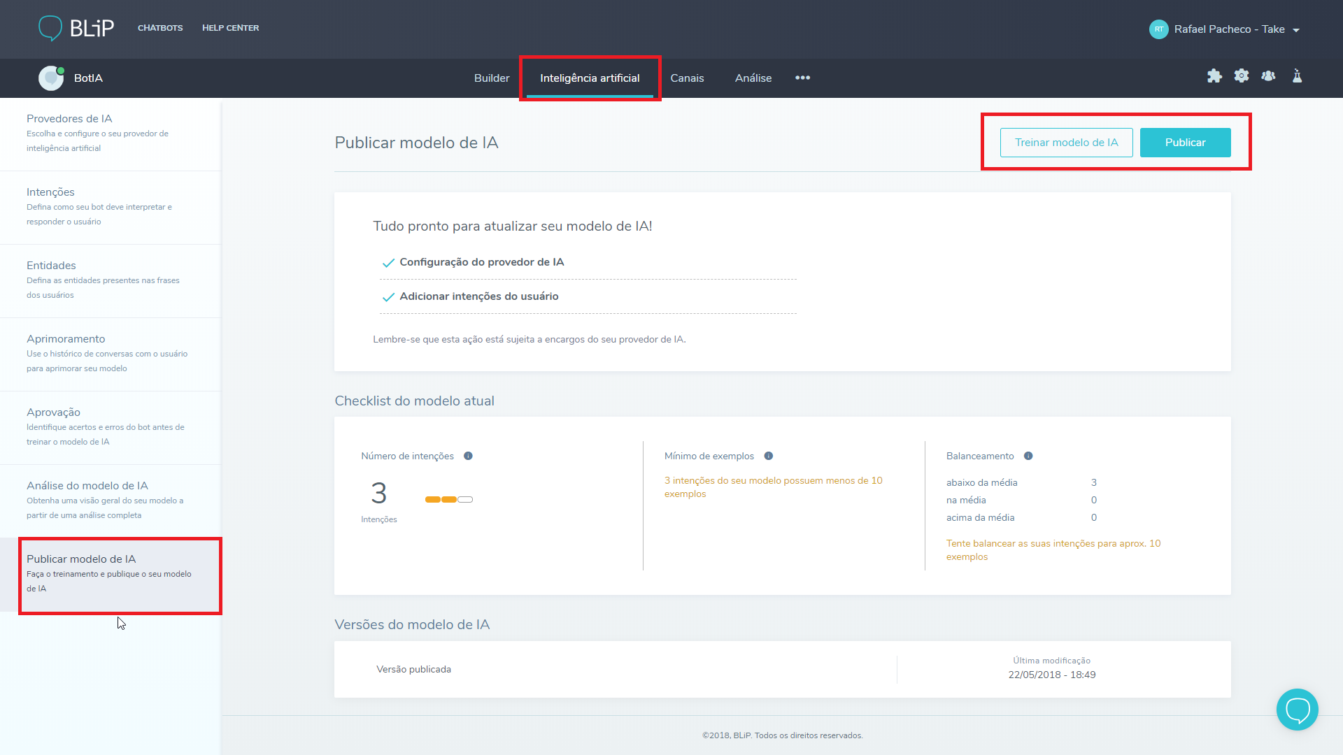Open the Rafael Pacheco account dropdown
The width and height of the screenshot is (1343, 755).
(x=1225, y=29)
